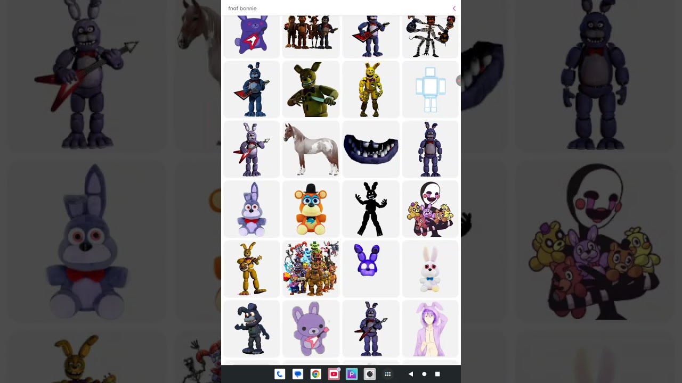682x383 pixels.
Task: Pick the Bonnie plush with red bowtie
Action: click(x=251, y=209)
